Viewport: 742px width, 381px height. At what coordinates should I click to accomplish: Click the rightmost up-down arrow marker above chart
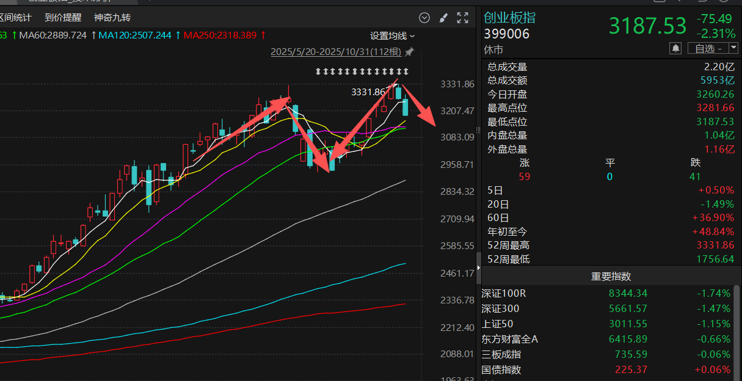406,72
